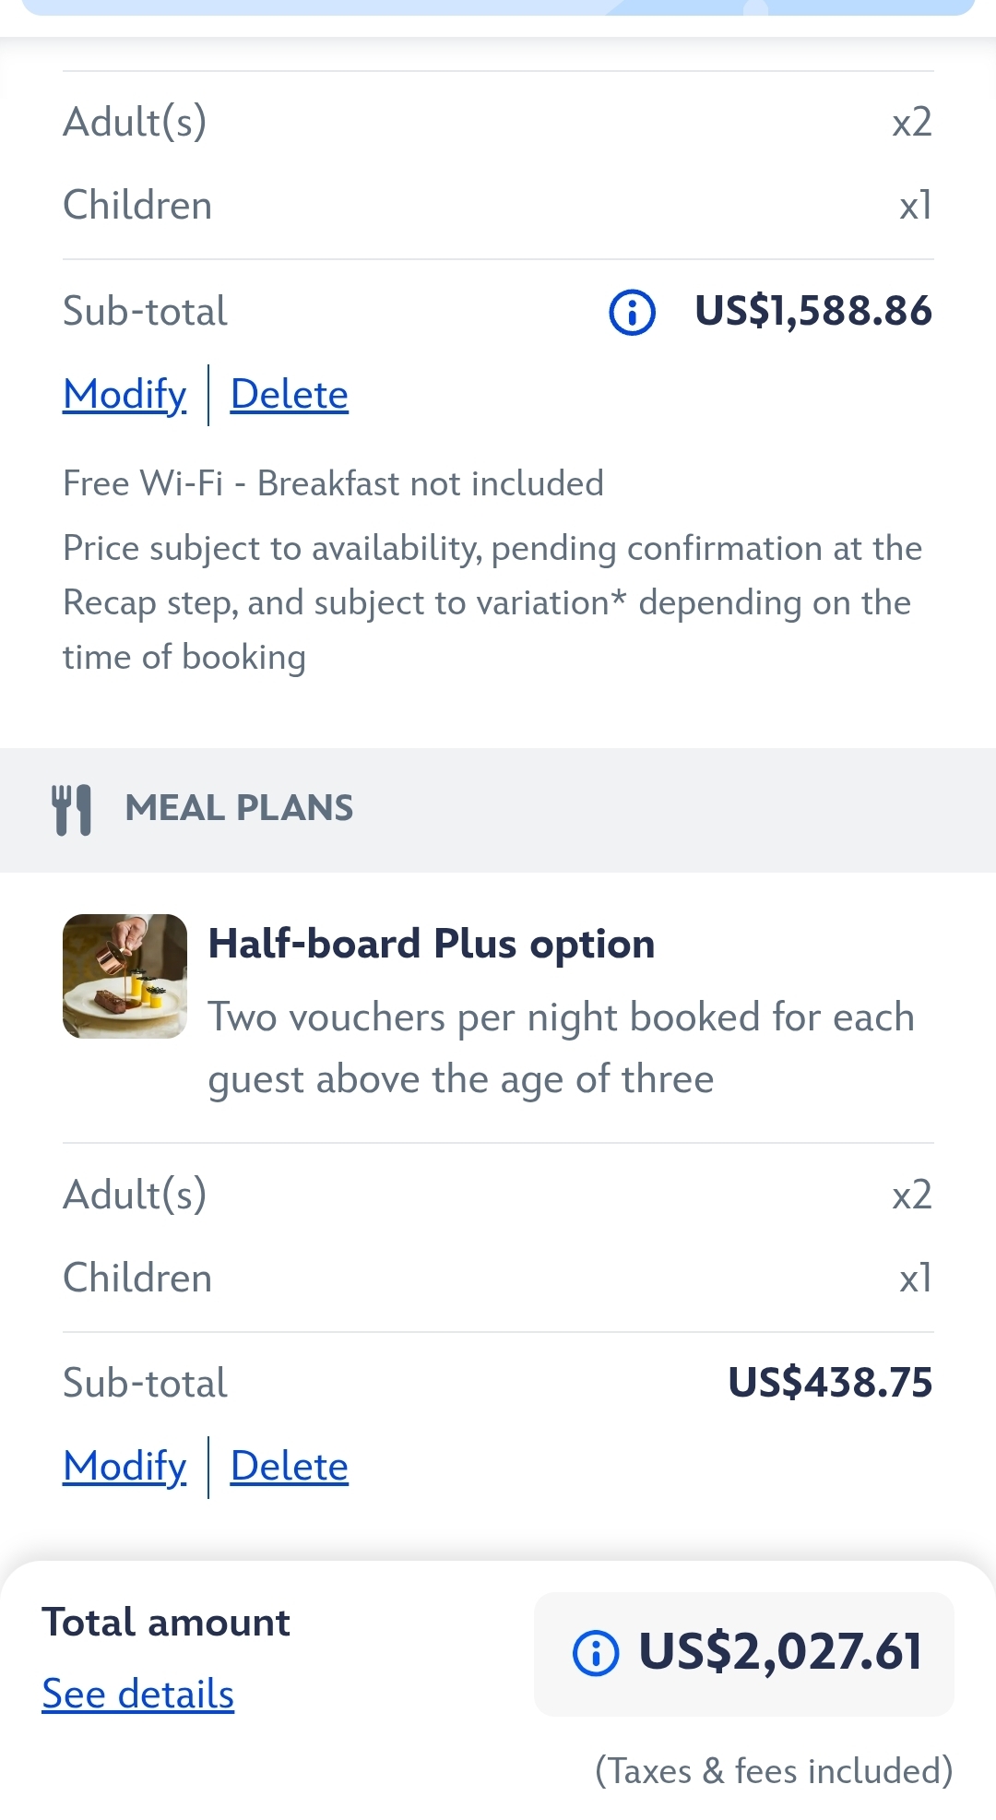996x1820 pixels.
Task: Delete the Half-board Plus meal plan
Action: pos(289,1467)
